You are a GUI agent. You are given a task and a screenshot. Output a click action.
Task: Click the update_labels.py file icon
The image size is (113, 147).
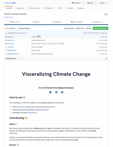[6, 54]
